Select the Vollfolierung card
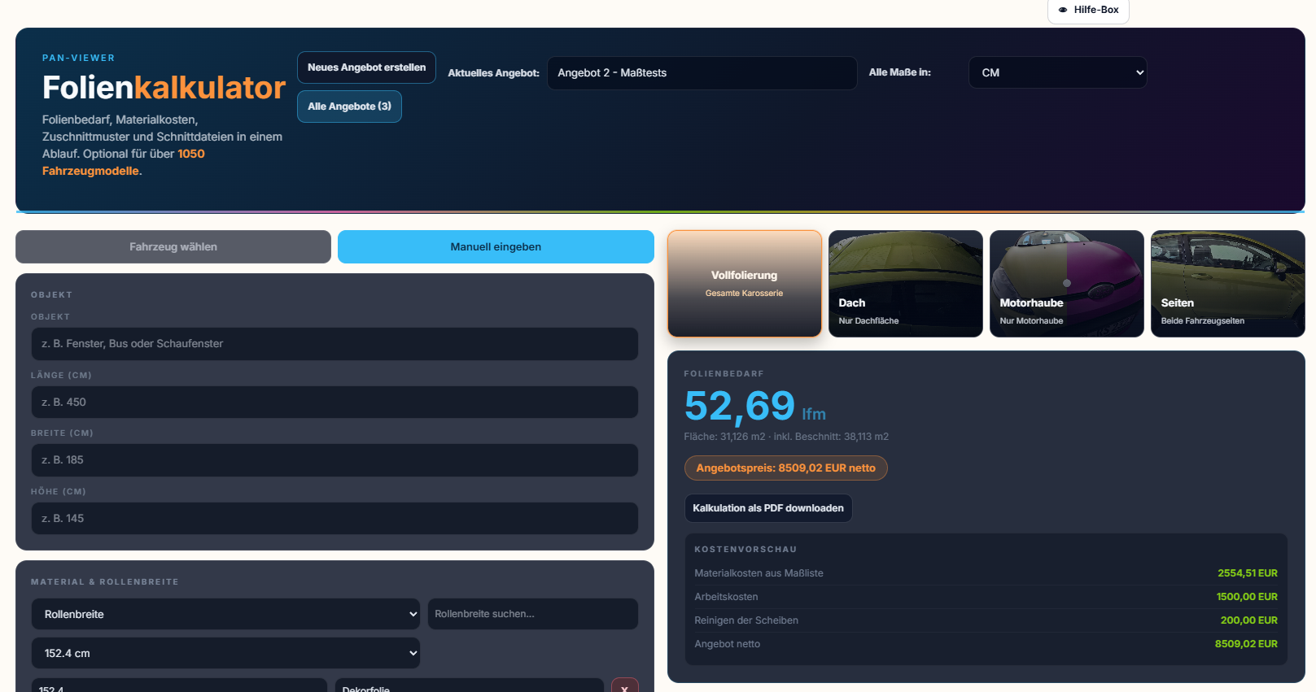This screenshot has width=1316, height=692. tap(744, 284)
